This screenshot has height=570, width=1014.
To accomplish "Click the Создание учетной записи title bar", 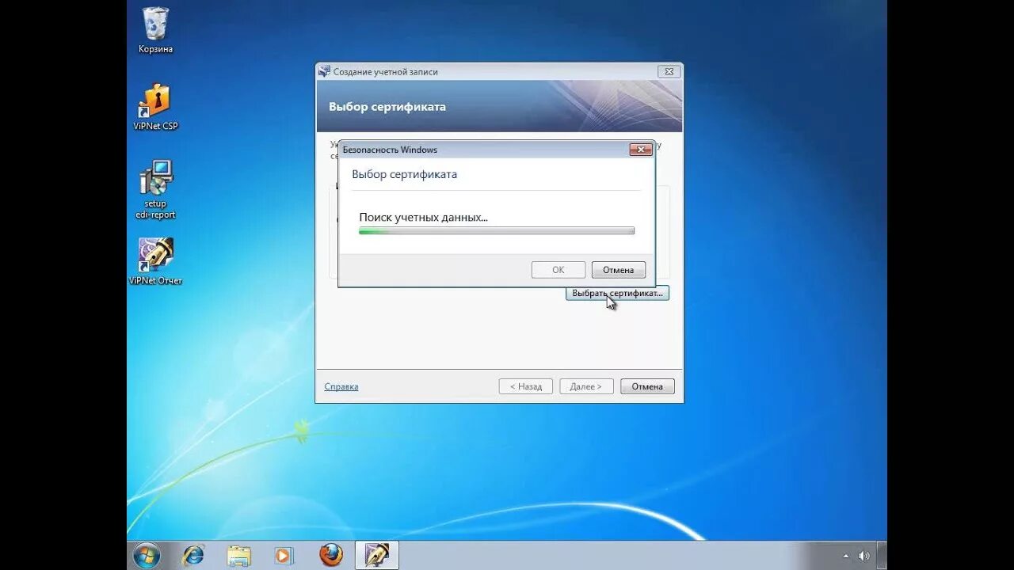I will tap(499, 71).
